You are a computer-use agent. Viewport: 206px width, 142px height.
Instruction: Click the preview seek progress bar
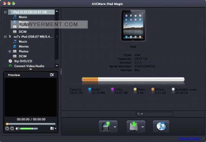tap(31, 124)
